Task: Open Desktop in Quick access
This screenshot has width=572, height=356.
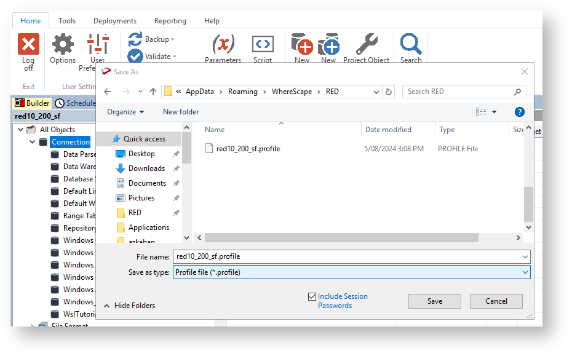Action: (x=141, y=154)
